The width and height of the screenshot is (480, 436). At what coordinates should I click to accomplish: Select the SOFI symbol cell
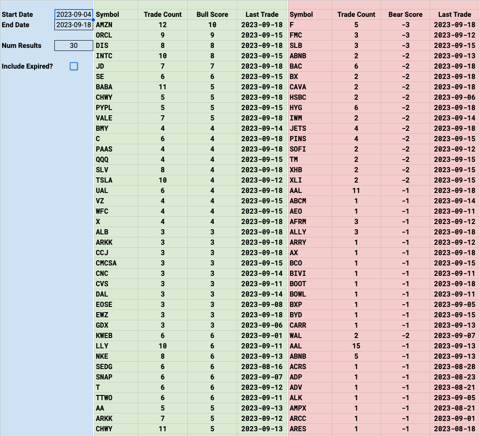pyautogui.click(x=310, y=149)
